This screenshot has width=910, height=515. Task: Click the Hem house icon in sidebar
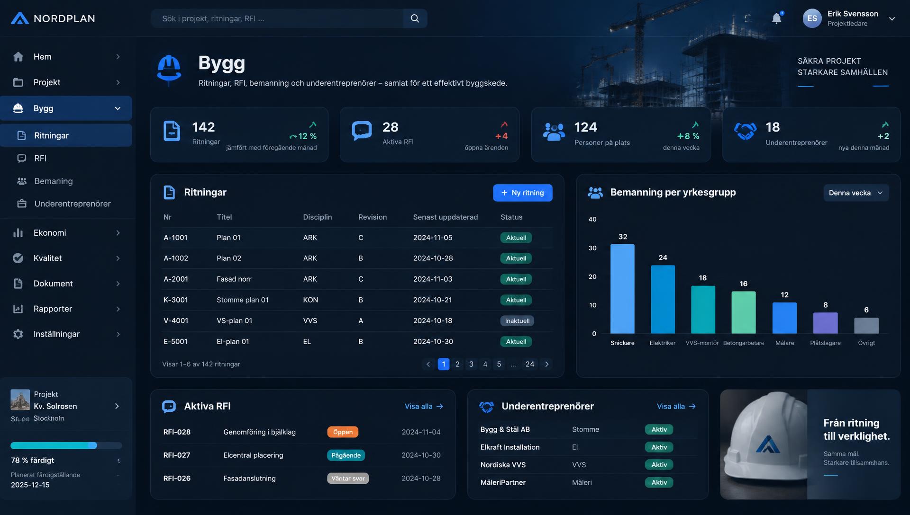pyautogui.click(x=18, y=57)
